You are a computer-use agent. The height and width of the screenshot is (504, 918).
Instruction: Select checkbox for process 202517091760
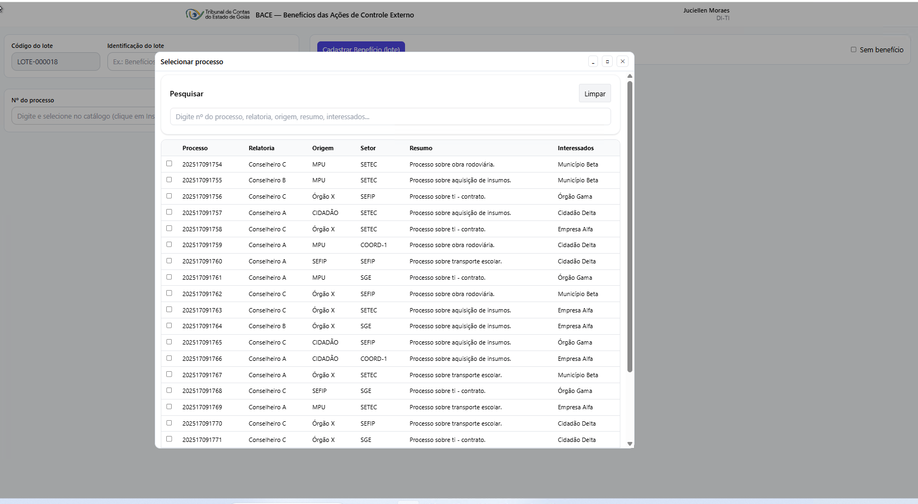click(169, 261)
